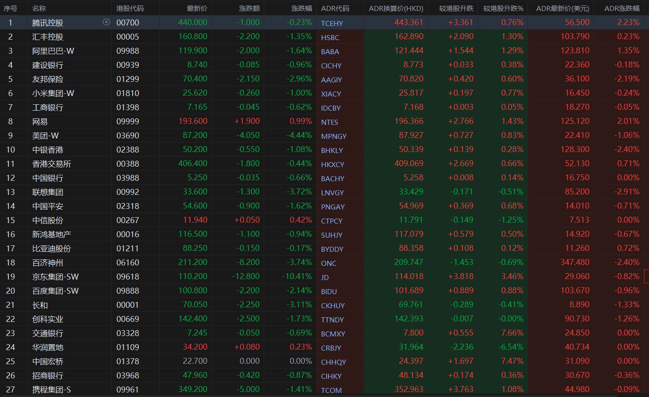Select the BYDDY ADR code
Screen dimensions: 649x397
click(332, 249)
